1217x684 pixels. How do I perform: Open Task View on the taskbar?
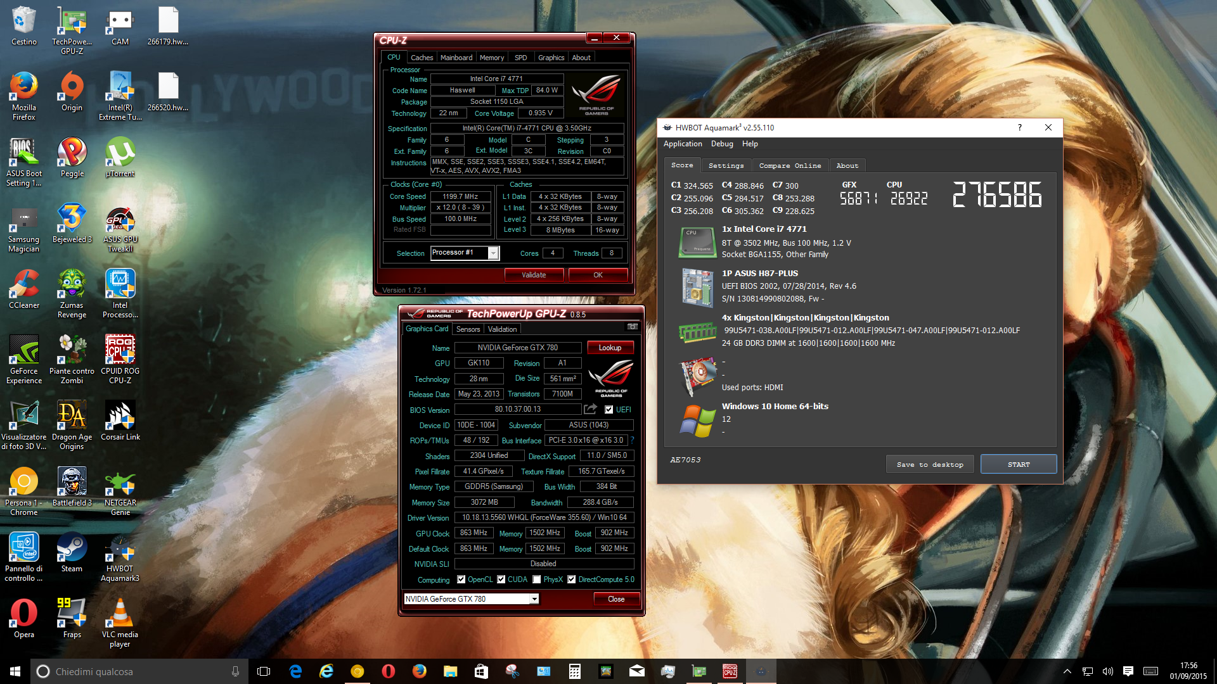264,671
